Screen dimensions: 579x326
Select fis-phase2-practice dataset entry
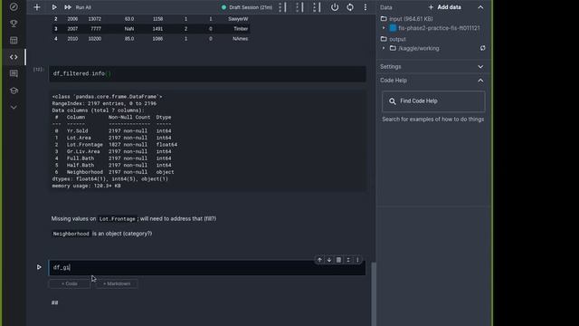435,28
